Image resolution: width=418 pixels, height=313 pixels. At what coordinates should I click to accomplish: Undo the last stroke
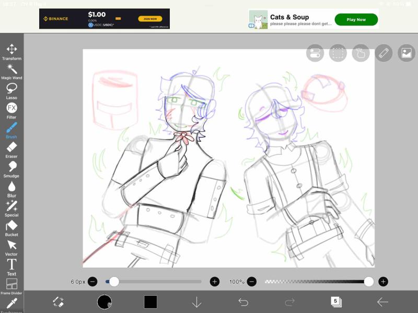click(243, 302)
